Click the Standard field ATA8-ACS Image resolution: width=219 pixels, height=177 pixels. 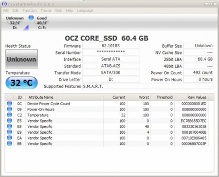[x=110, y=66]
